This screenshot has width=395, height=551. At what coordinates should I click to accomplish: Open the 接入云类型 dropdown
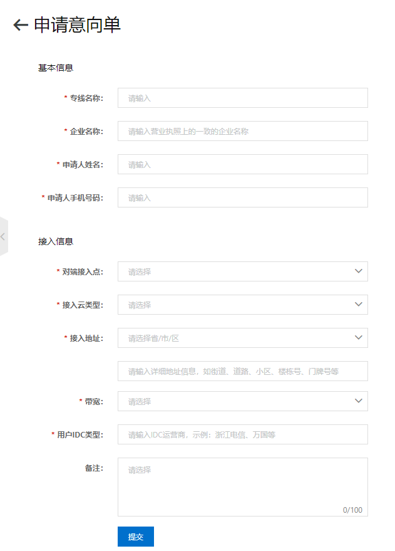pos(243,305)
